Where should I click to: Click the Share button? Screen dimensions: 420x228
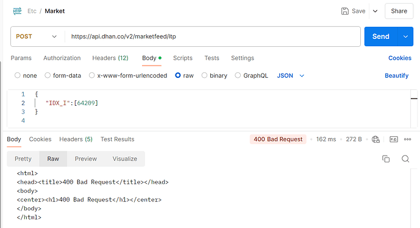pyautogui.click(x=399, y=11)
